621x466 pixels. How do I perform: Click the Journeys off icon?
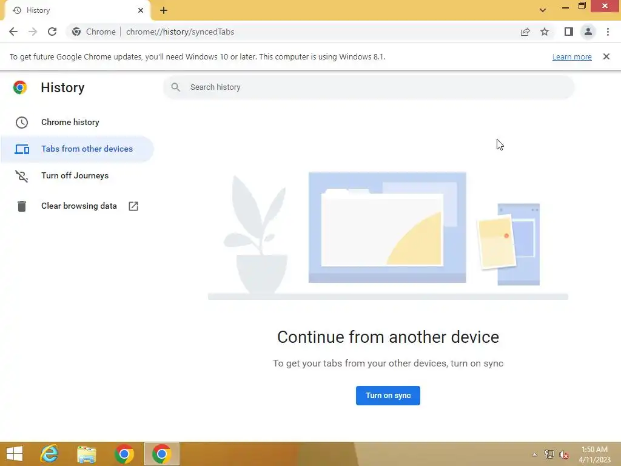click(22, 176)
